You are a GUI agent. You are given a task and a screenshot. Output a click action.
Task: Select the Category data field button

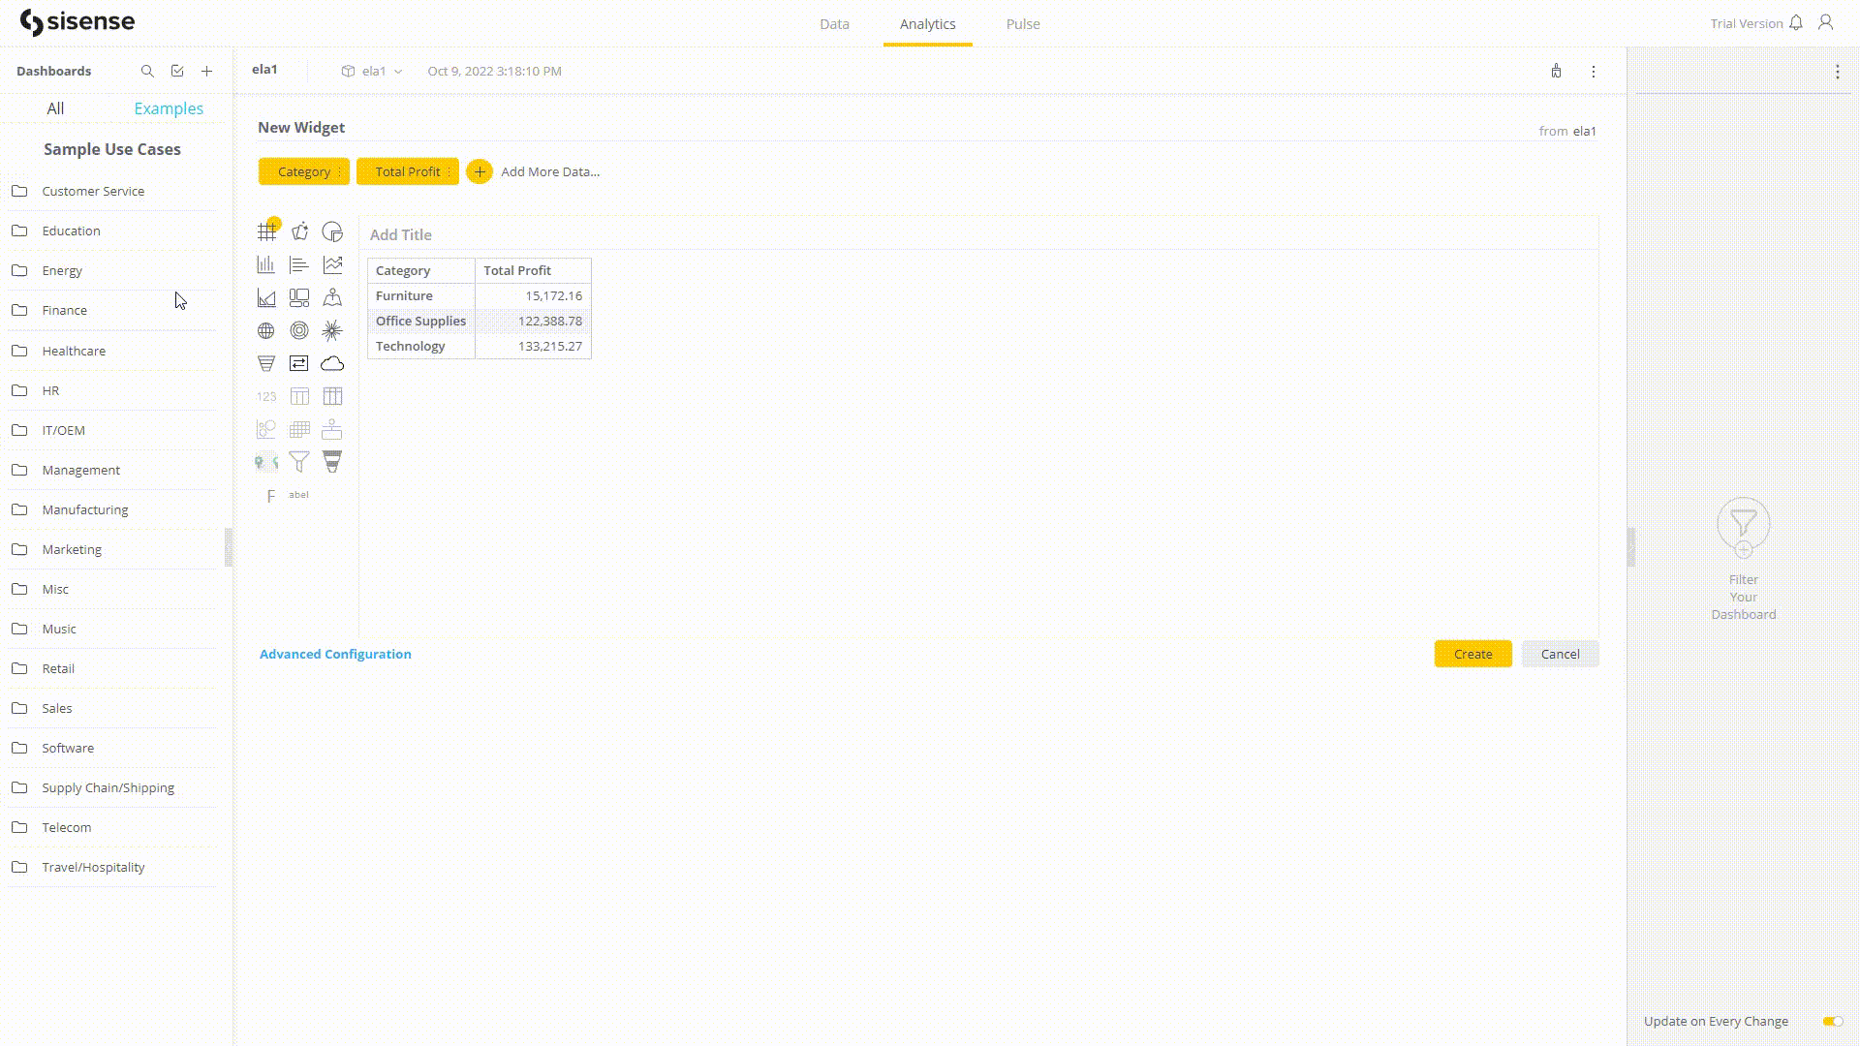click(x=304, y=171)
